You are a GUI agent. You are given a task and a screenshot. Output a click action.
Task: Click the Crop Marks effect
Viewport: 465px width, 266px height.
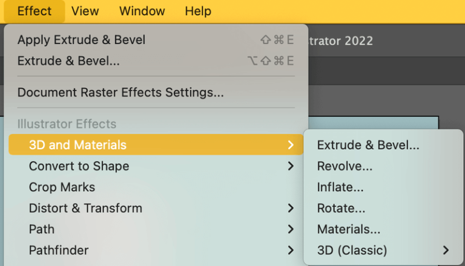click(62, 187)
